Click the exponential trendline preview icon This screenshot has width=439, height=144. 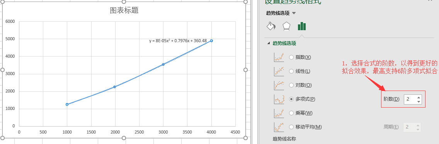pyautogui.click(x=279, y=57)
